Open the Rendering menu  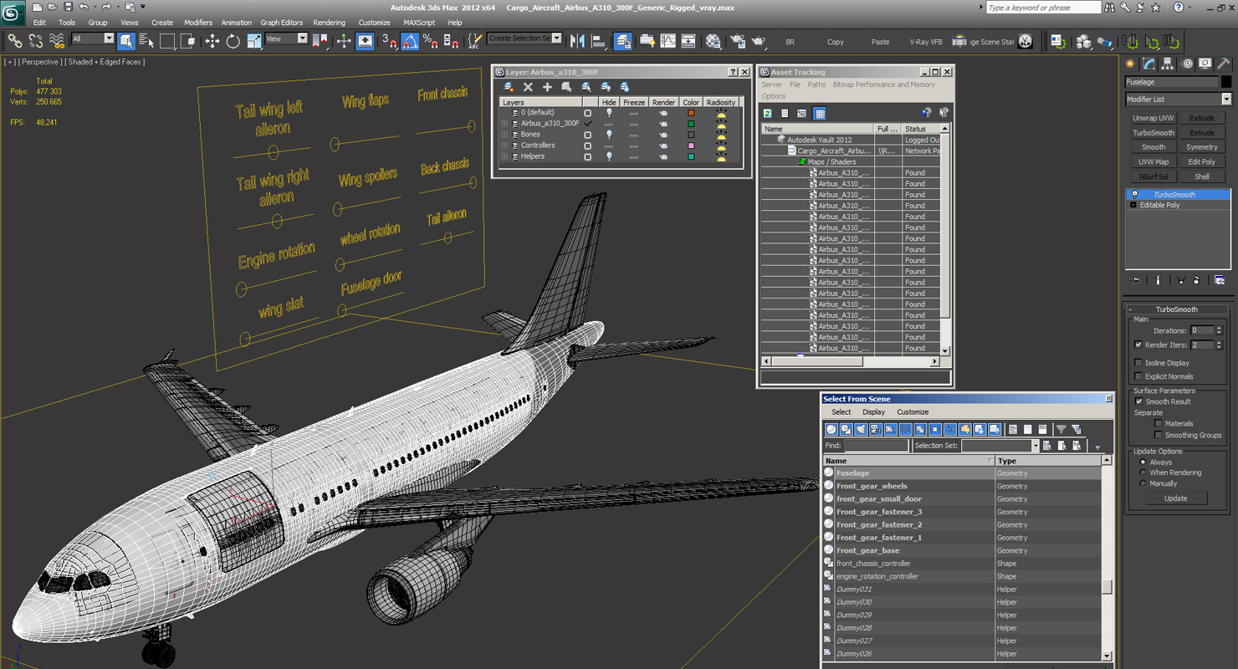(329, 23)
